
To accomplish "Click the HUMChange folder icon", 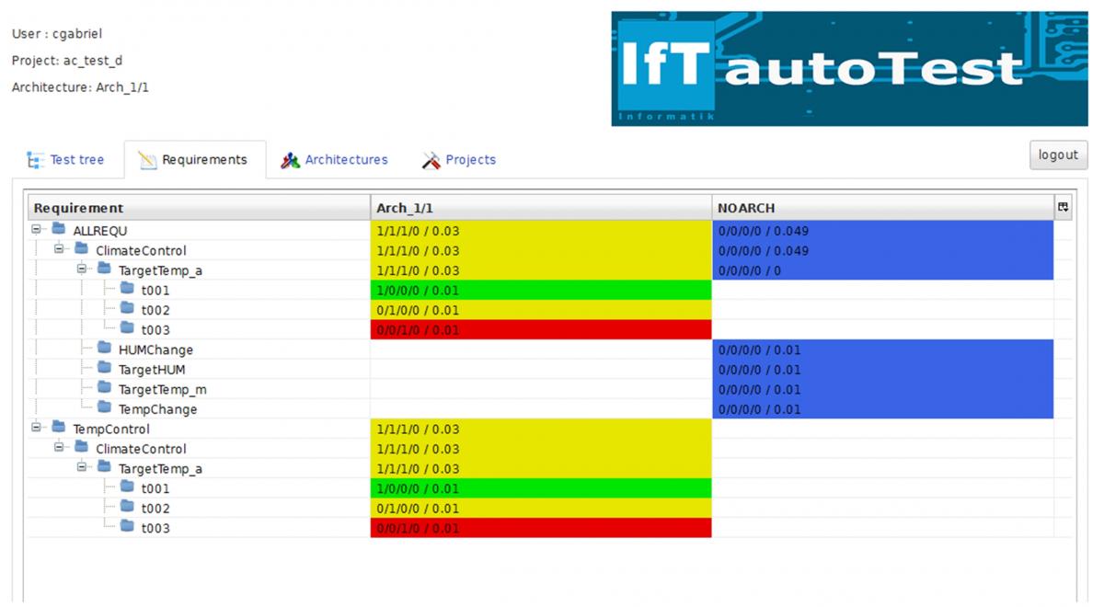I will point(104,349).
